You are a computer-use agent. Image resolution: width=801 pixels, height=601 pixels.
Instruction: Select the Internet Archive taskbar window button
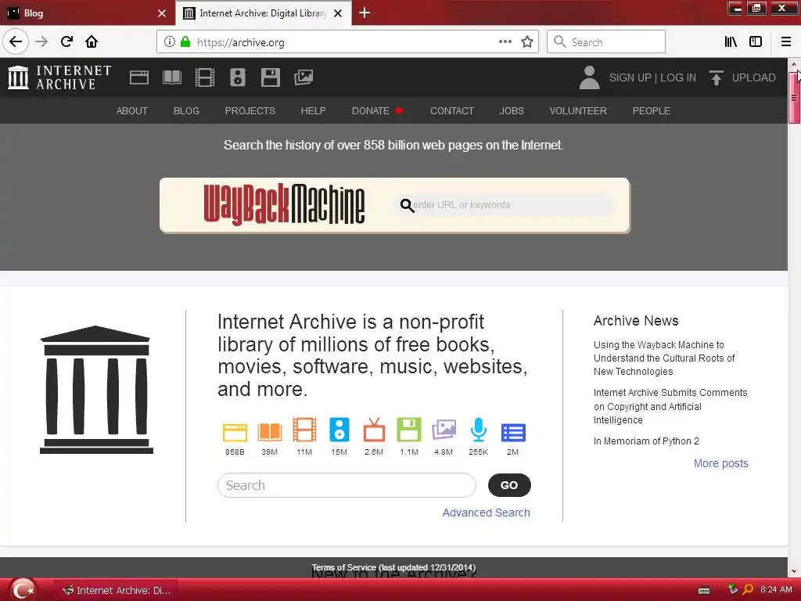point(117,590)
